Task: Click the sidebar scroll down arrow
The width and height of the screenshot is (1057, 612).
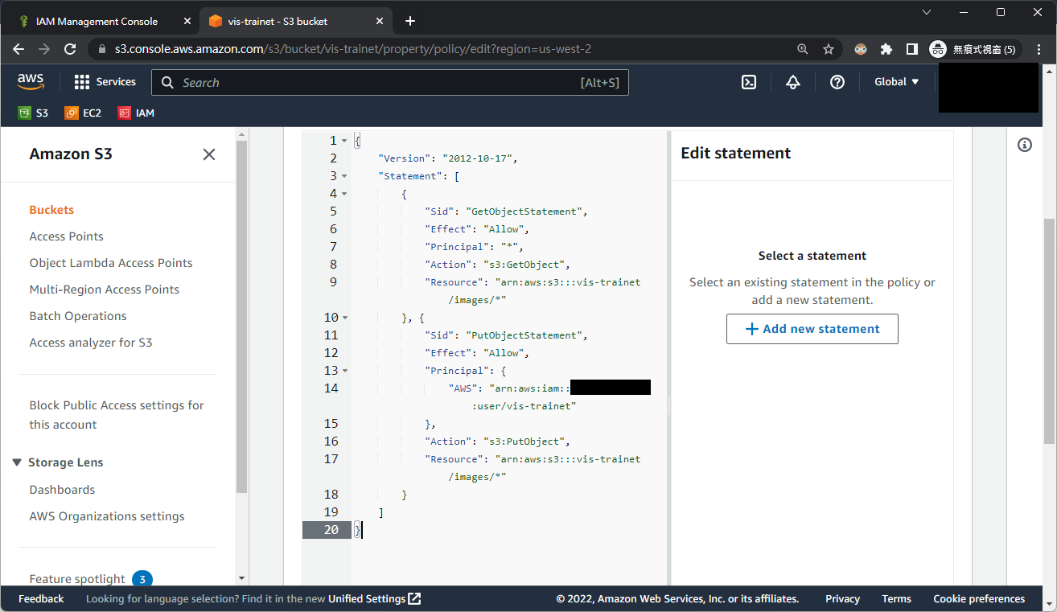Action: (242, 578)
